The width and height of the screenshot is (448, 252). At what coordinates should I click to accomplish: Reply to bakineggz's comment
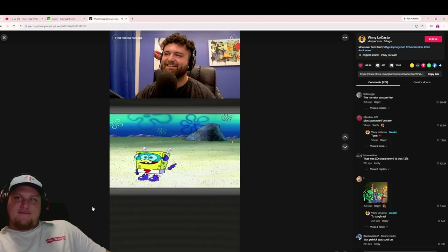tap(377, 102)
